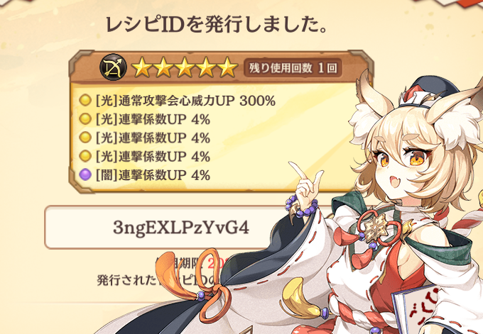
Task: Select the [光]通常攻撃会心威力UP 300% line
Action: [x=185, y=101]
